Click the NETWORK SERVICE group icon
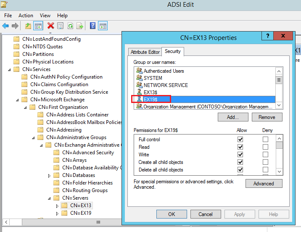 click(139, 85)
